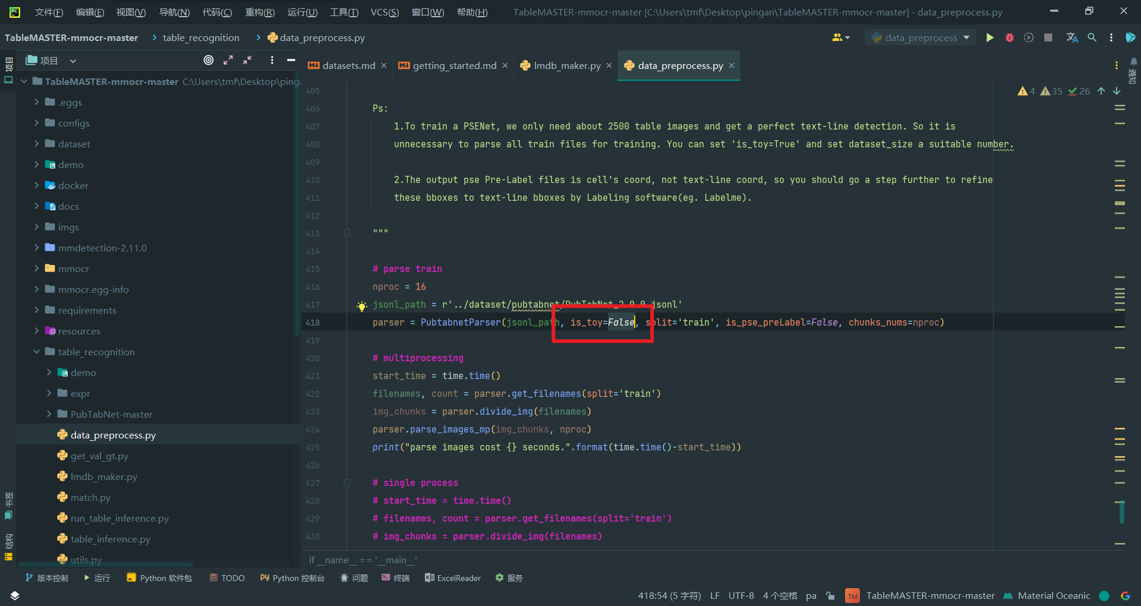Expand the mmdetection-2.11.0 folder
The height and width of the screenshot is (606, 1141).
(x=36, y=248)
